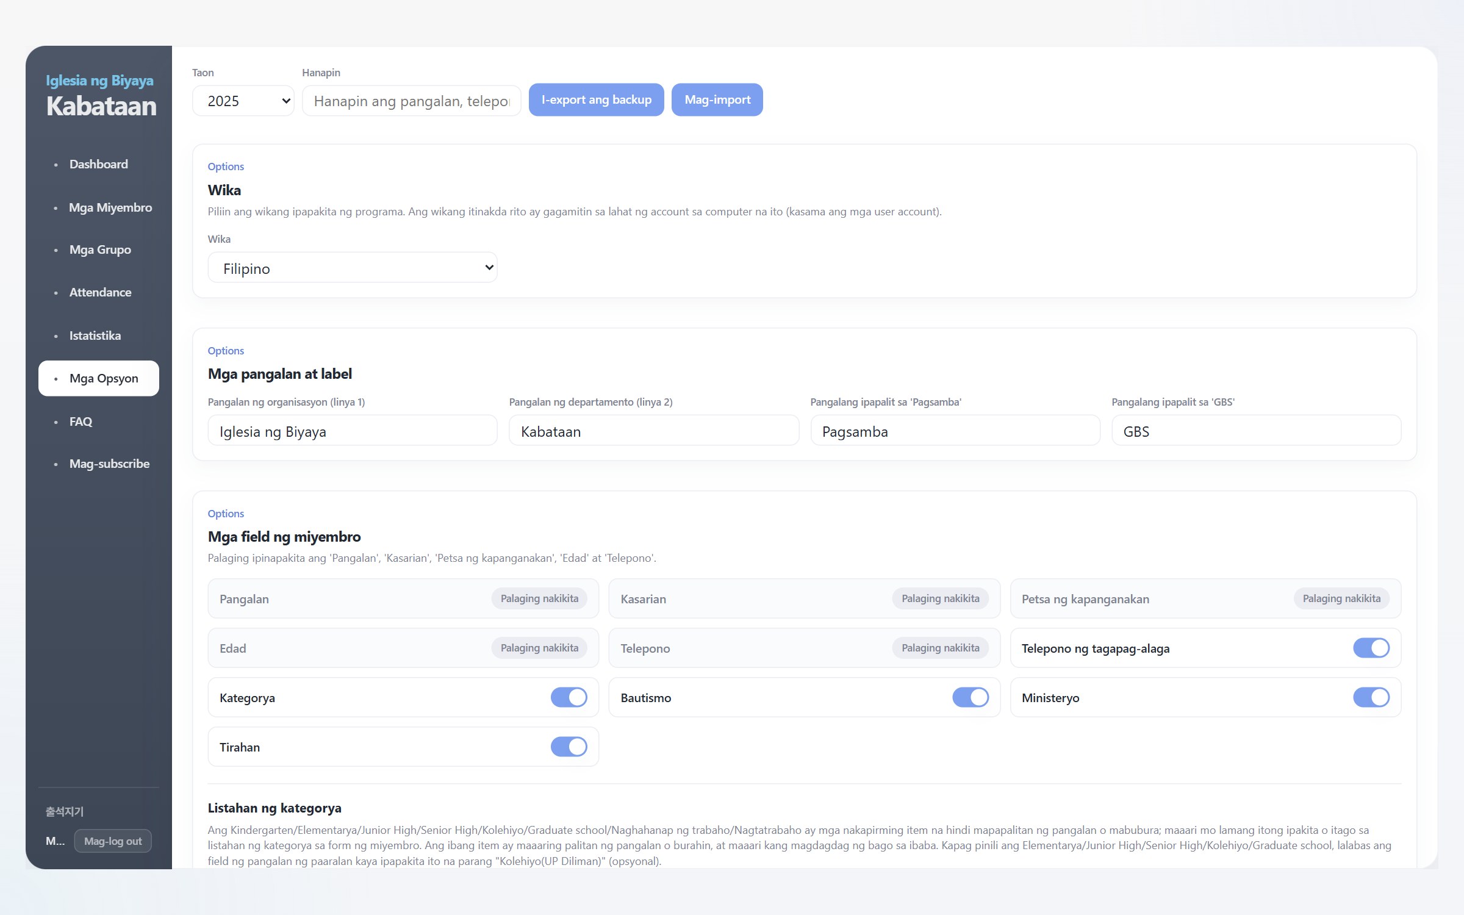Toggle the Ministeryo field switch

1371,697
